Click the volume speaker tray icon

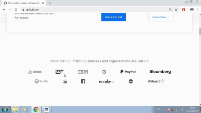(x=182, y=110)
